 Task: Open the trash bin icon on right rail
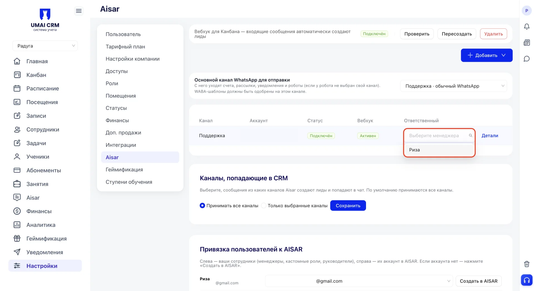tap(526, 264)
